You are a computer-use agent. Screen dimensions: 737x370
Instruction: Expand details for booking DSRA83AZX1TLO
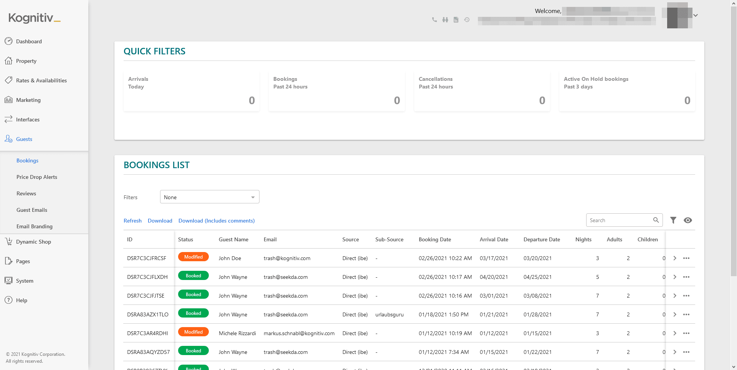[675, 314]
